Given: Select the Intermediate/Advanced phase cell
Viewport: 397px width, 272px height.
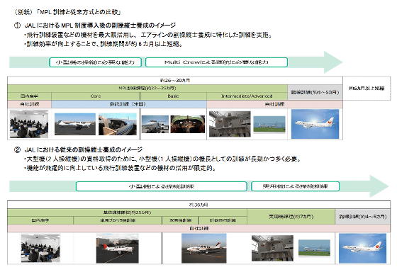Looking at the screenshot, I should (x=247, y=96).
